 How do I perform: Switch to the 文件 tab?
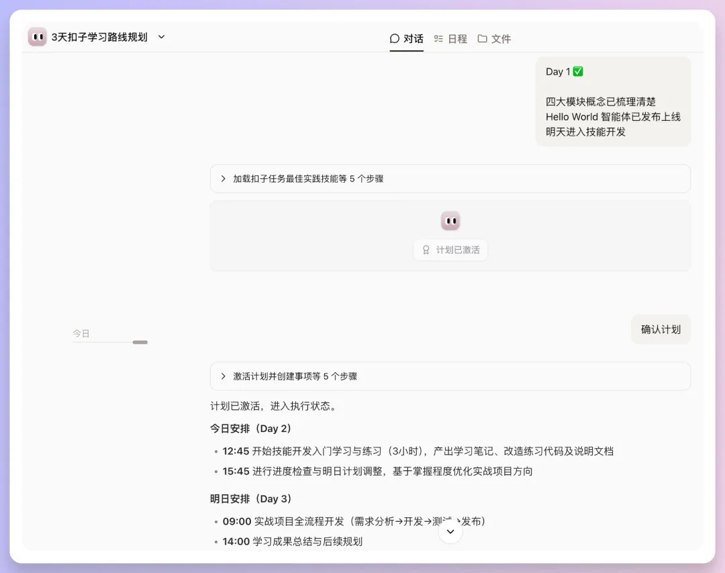point(495,38)
